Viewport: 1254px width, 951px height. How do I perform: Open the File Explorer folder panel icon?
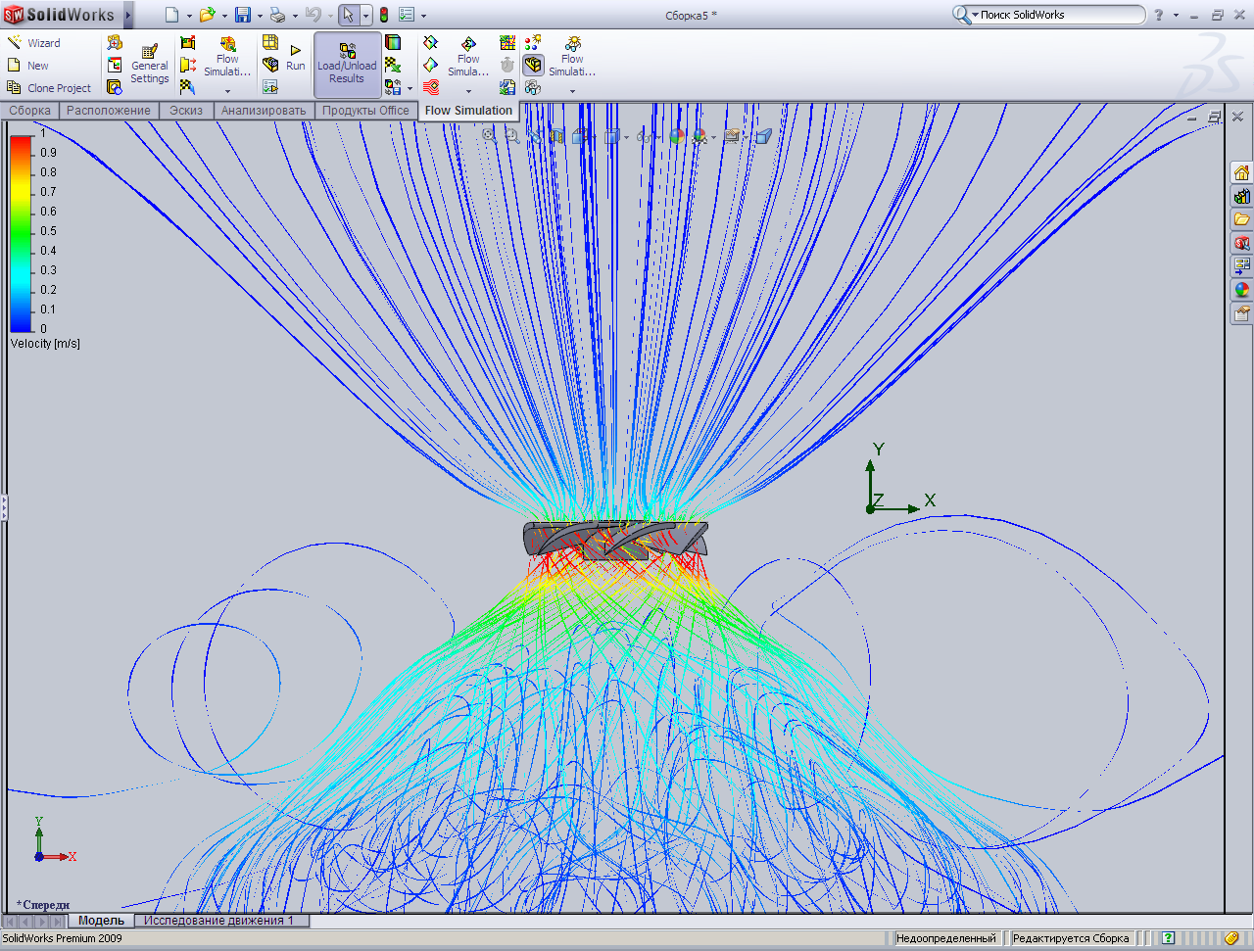tap(1242, 219)
